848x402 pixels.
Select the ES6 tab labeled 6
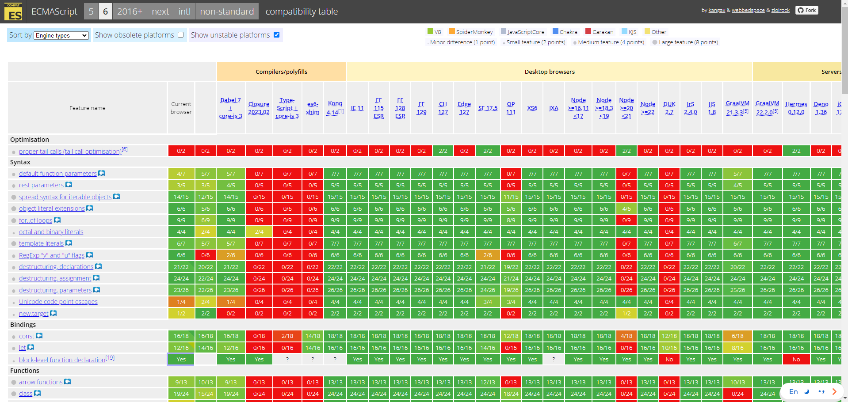pyautogui.click(x=105, y=11)
